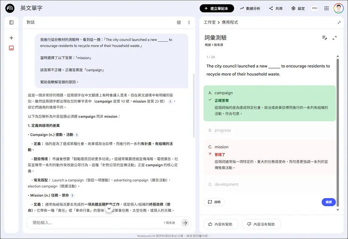Click the 正確答案 label

[221, 100]
